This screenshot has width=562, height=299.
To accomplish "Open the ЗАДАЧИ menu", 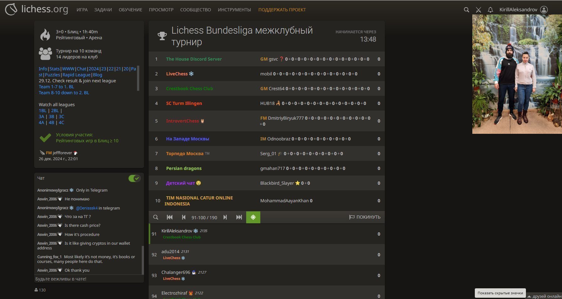I will (103, 10).
